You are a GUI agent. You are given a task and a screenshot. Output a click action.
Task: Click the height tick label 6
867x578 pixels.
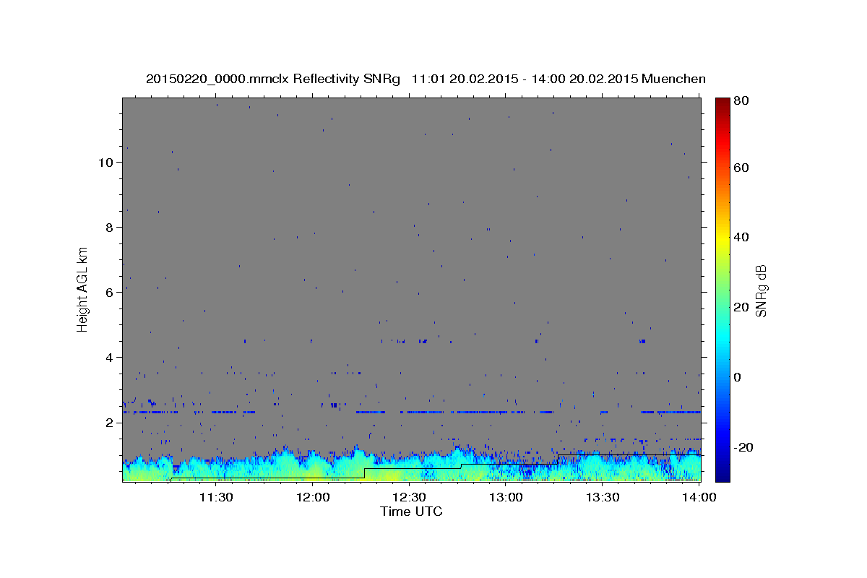coord(109,293)
